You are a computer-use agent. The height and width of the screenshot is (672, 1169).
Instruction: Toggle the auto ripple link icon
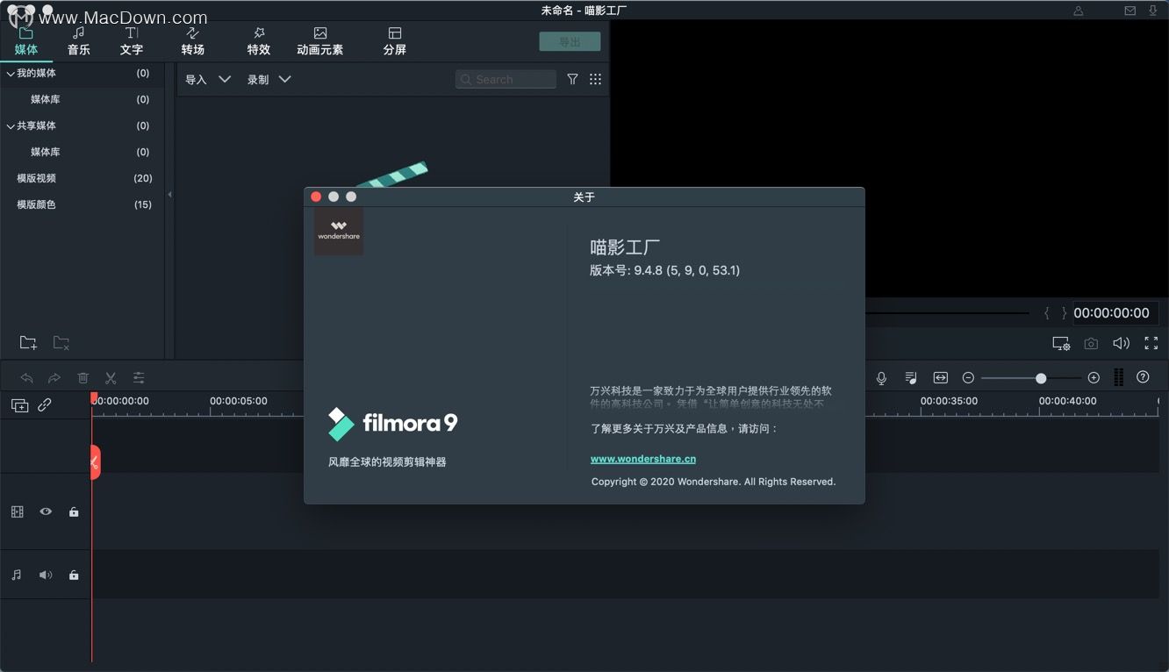point(45,405)
